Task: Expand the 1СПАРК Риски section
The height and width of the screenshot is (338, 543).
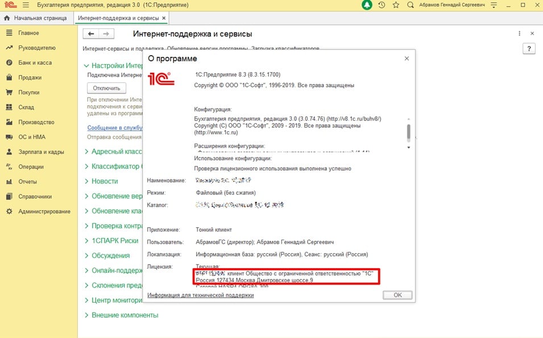Action: [x=115, y=241]
